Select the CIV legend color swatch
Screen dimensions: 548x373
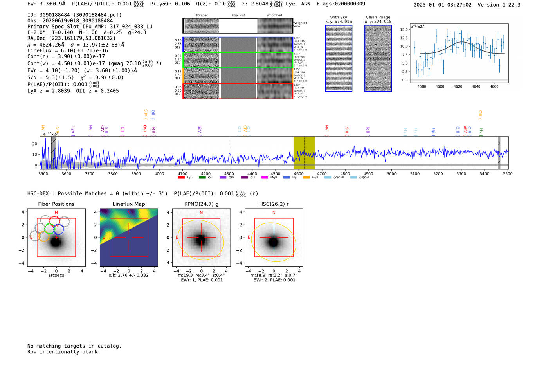223,178
